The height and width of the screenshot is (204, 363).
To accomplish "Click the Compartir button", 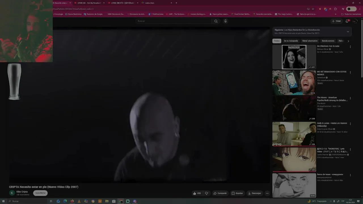I will click(x=220, y=193).
